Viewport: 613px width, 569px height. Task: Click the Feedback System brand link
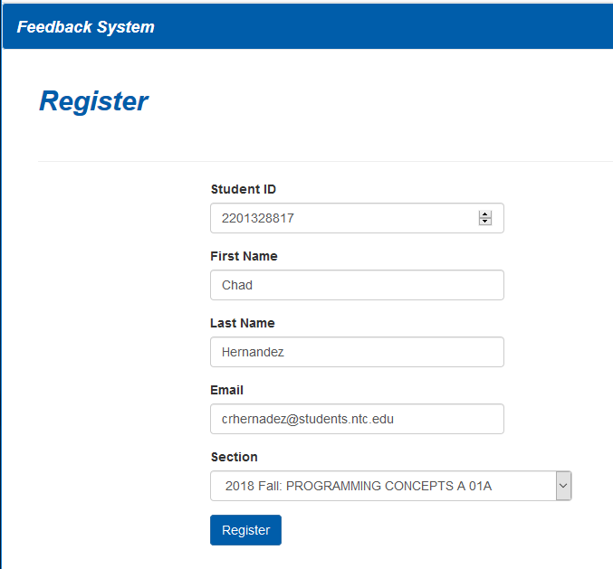click(85, 27)
